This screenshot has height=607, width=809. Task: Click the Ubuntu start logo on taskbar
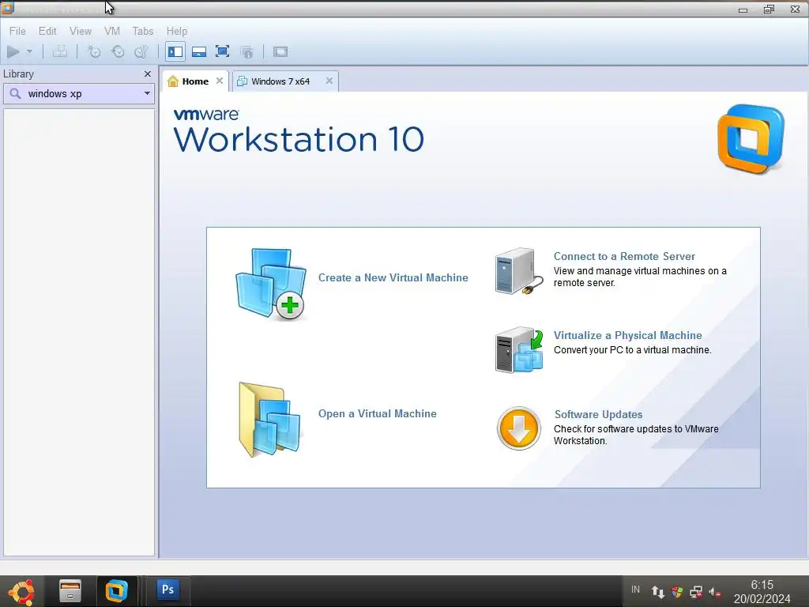[x=22, y=591]
